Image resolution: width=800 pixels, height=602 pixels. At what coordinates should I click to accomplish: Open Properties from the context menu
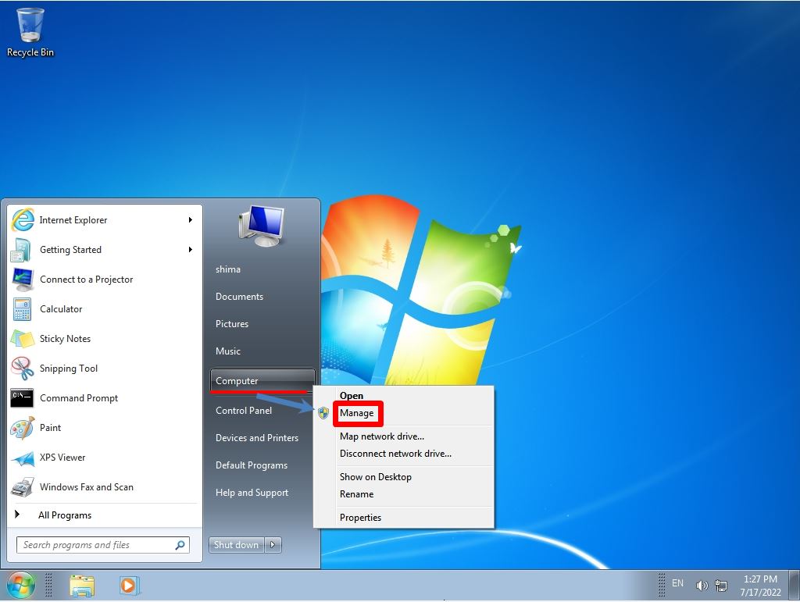click(x=361, y=518)
